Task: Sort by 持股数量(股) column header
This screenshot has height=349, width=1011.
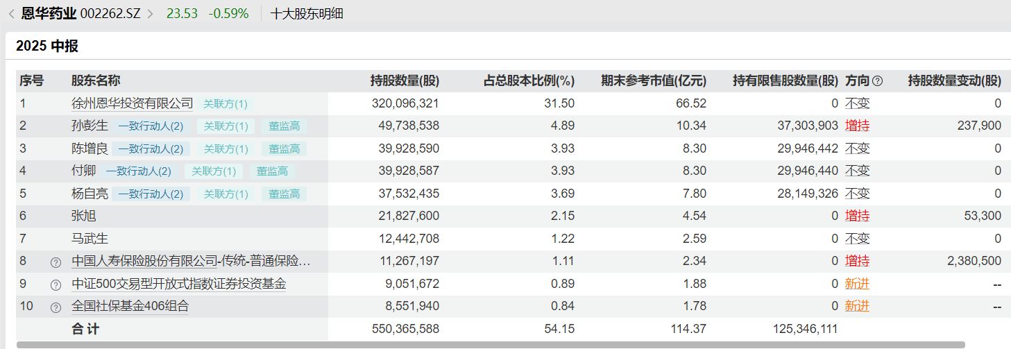Action: [405, 80]
